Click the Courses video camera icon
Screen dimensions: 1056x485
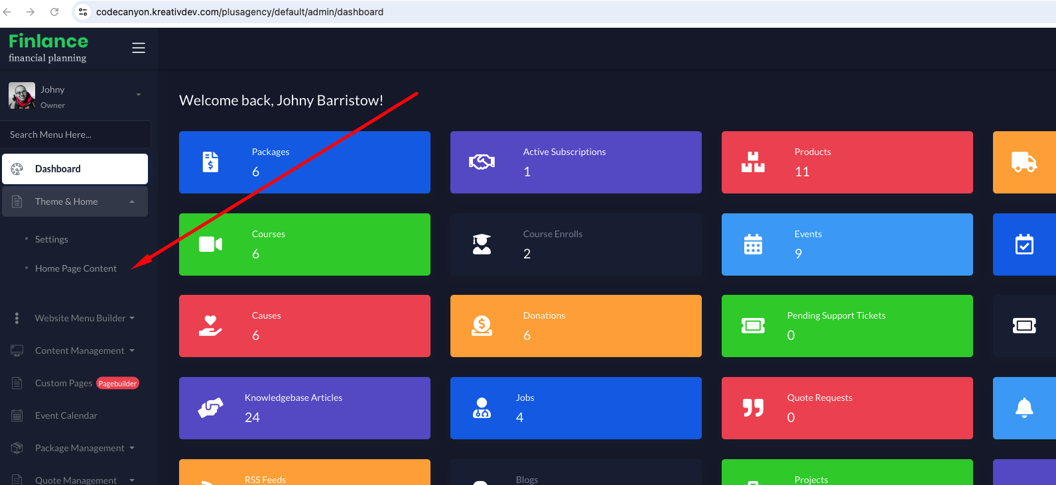coord(210,244)
